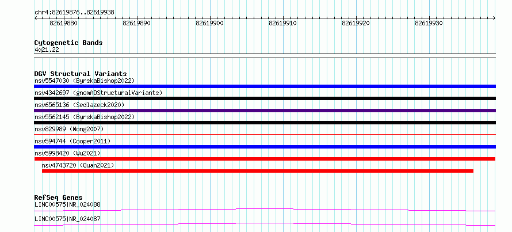
Task: Open gene label LINC00575|NR_024087
Action: tap(67, 219)
